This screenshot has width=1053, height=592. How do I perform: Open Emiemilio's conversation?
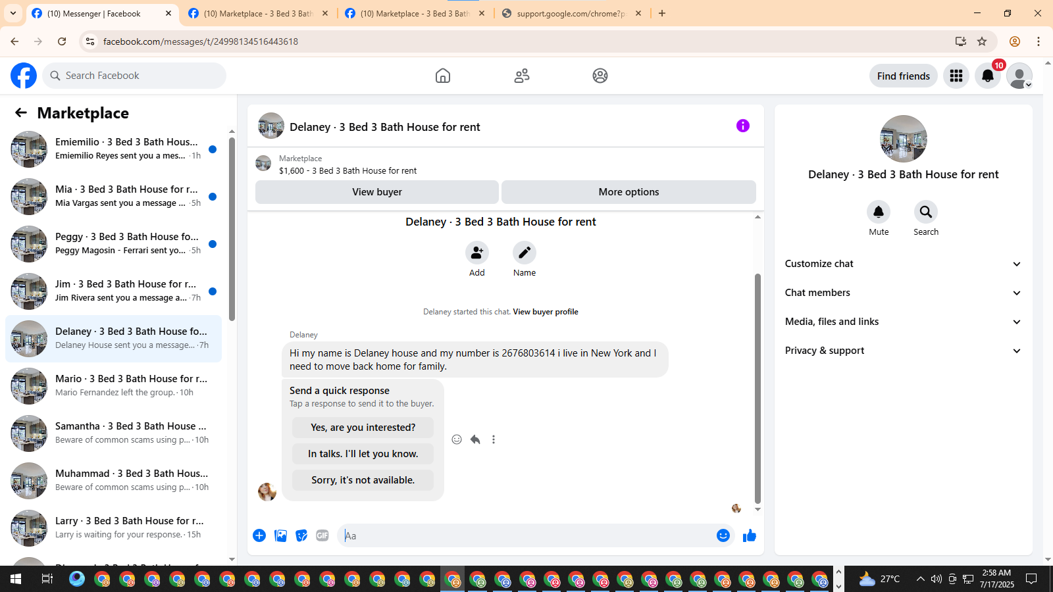pyautogui.click(x=113, y=149)
